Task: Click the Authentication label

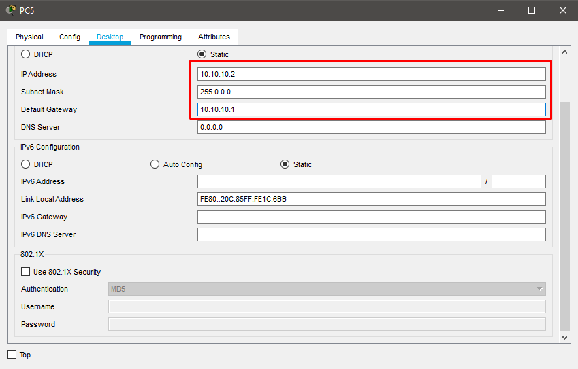Action: (x=45, y=289)
